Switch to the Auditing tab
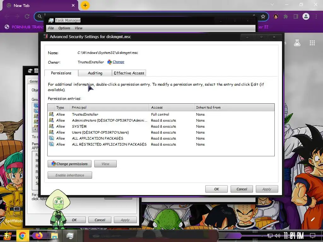The height and width of the screenshot is (242, 323). point(95,73)
